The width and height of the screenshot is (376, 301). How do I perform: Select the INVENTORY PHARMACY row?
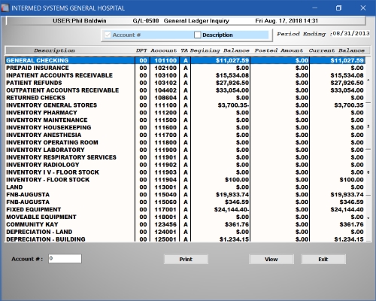(x=185, y=113)
